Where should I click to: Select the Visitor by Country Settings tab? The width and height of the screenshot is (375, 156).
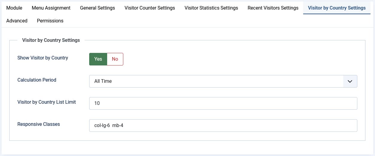tap(337, 8)
